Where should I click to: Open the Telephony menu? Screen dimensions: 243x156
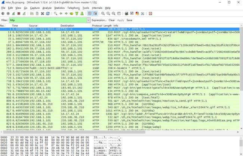[x=73, y=8]
